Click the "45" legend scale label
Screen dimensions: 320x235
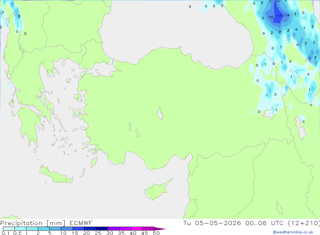coord(145,233)
